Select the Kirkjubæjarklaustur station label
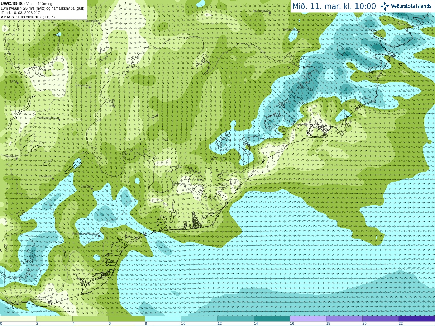Viewport: 435px width, 326px height. (86, 234)
